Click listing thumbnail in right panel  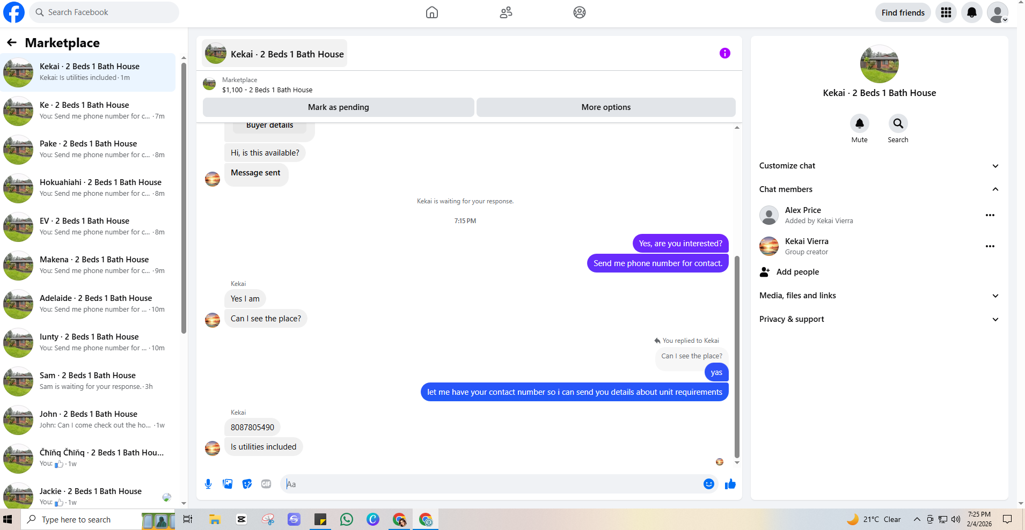click(880, 64)
